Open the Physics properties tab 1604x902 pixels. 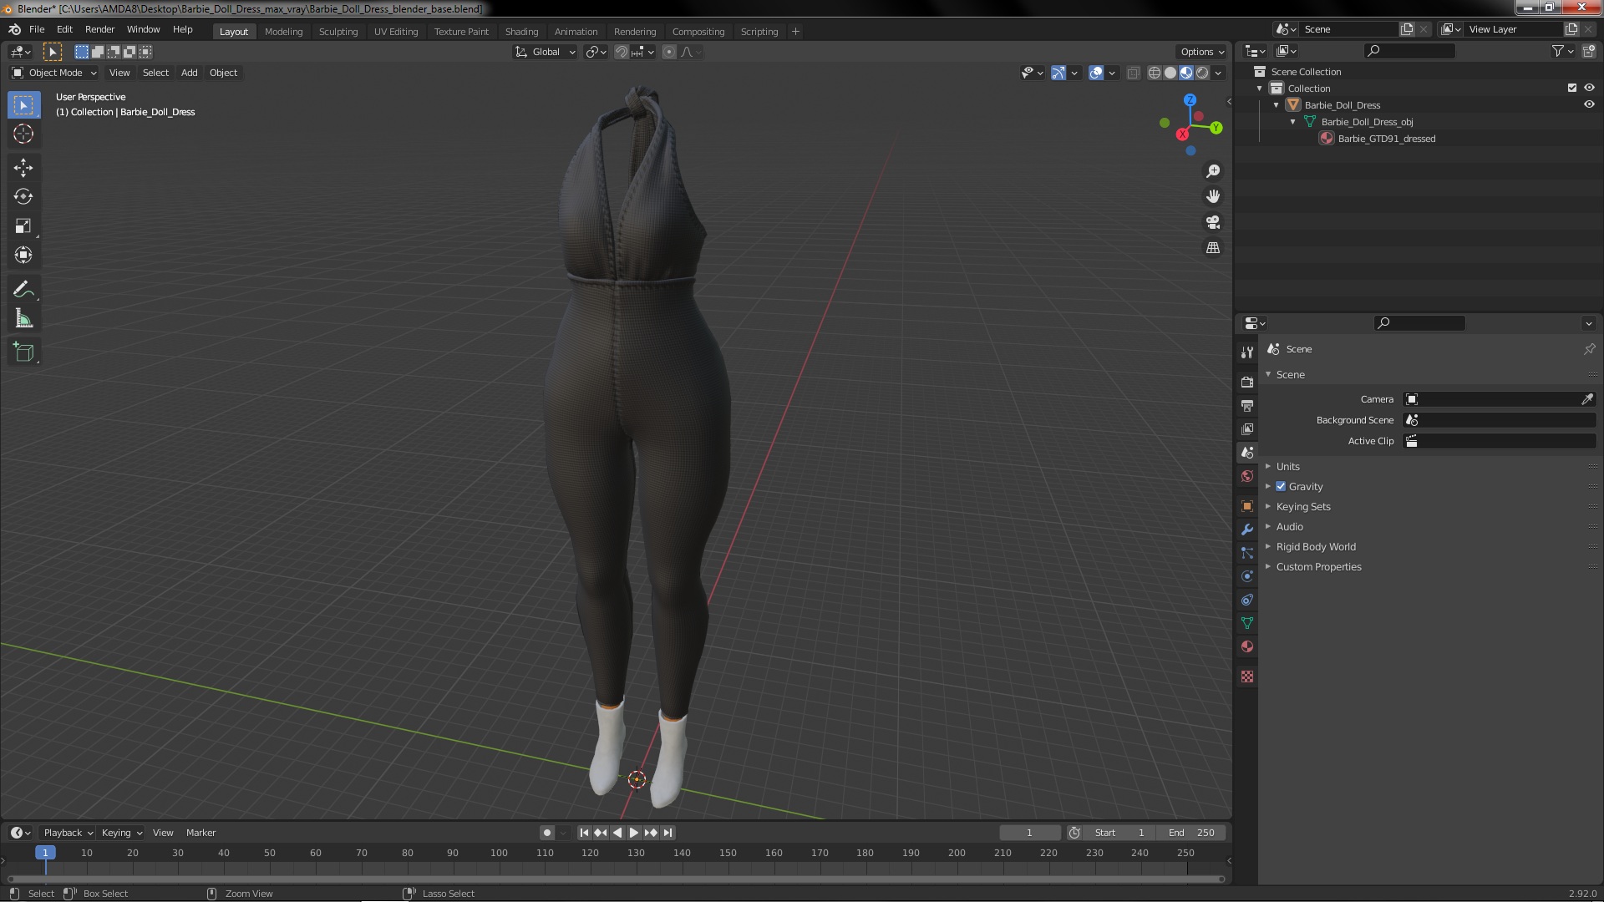pyautogui.click(x=1247, y=576)
